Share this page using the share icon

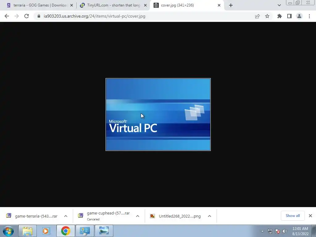tap(257, 16)
